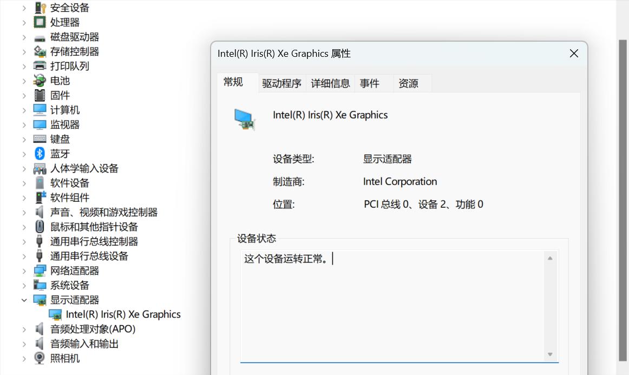629x375 pixels.
Task: Click the 人体学输入设备 HID icon
Action: coord(40,168)
